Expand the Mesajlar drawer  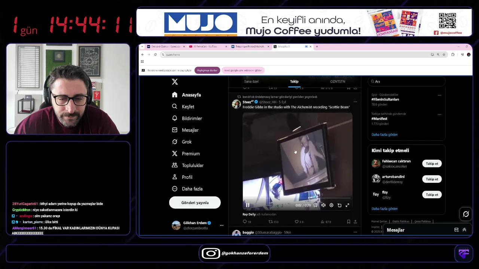[464, 230]
